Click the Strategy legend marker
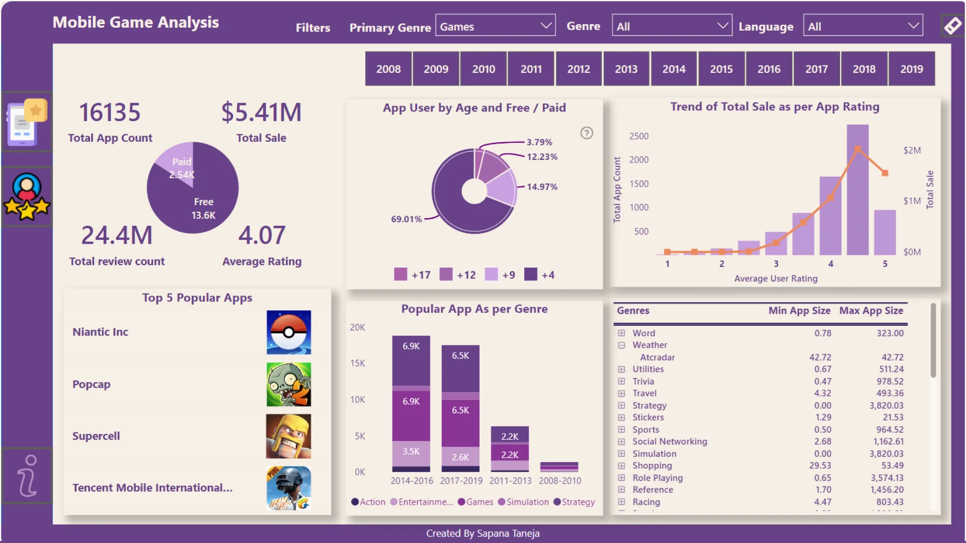 coord(557,502)
